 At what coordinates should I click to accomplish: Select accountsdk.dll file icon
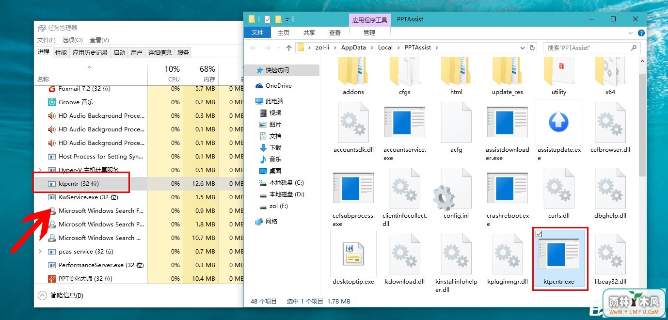coord(353,122)
